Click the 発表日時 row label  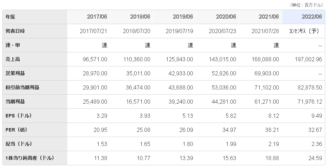[x=15, y=31]
